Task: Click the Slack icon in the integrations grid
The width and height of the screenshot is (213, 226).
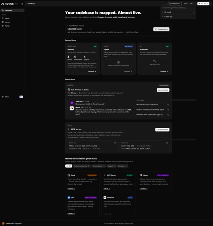Action: [69, 175]
